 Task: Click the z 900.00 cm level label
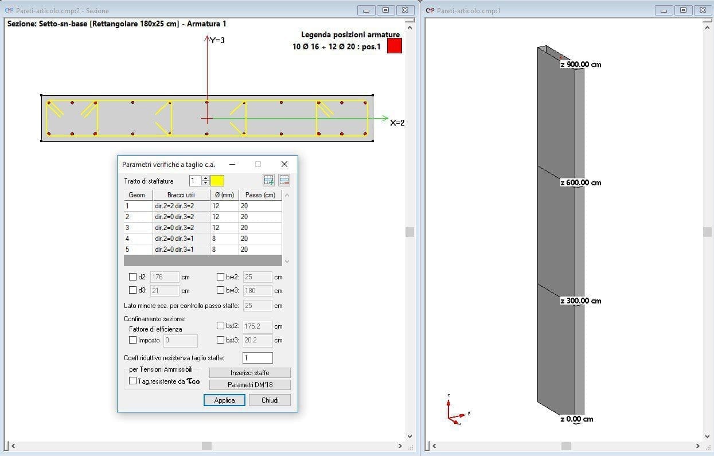580,64
